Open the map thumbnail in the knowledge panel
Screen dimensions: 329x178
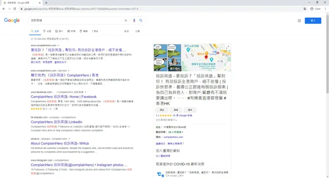206,57
